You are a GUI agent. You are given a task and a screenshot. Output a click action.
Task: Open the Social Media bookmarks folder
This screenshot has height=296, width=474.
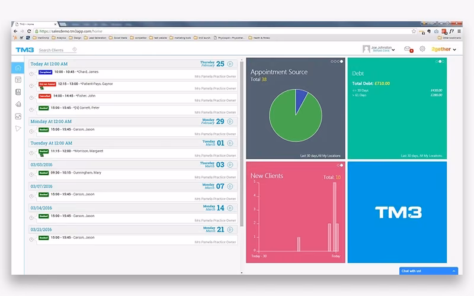(x=118, y=38)
